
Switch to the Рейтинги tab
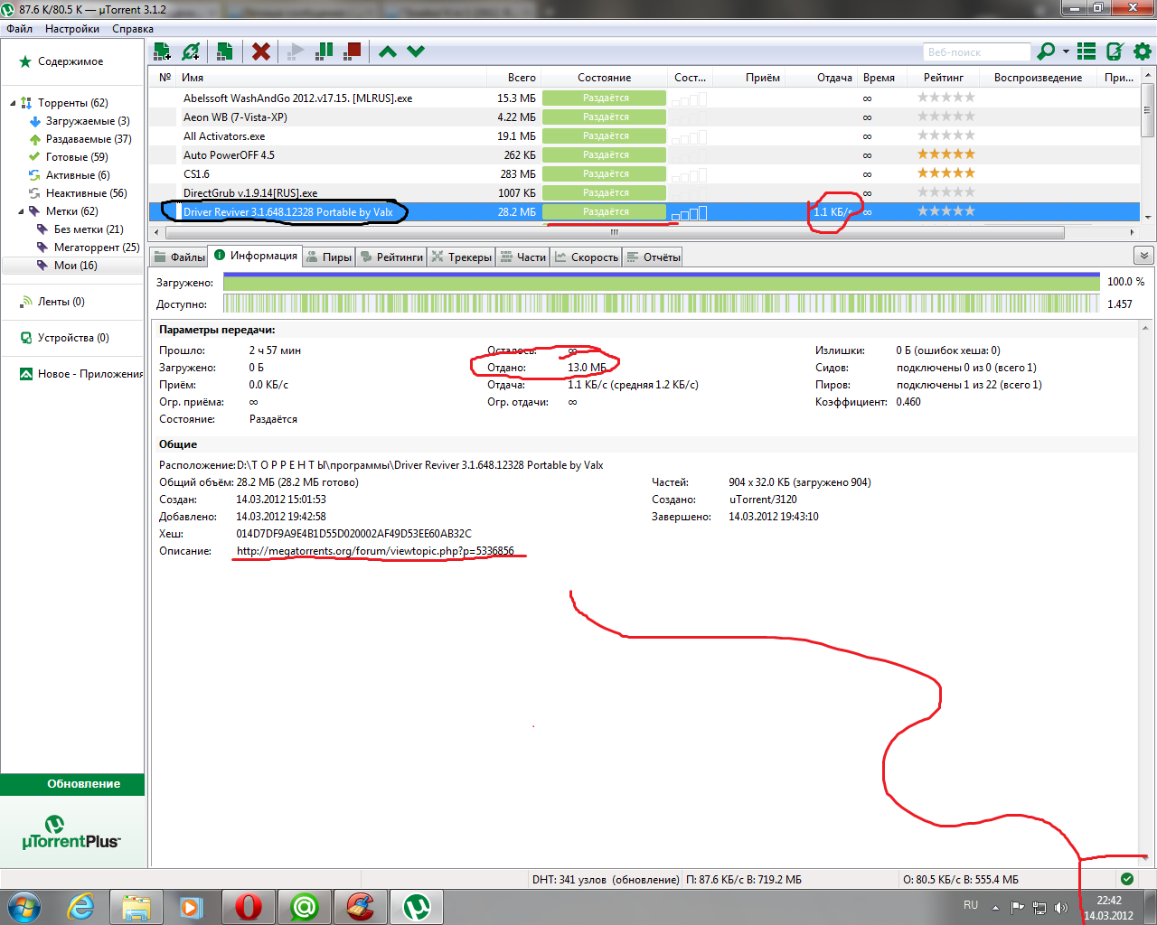(390, 257)
